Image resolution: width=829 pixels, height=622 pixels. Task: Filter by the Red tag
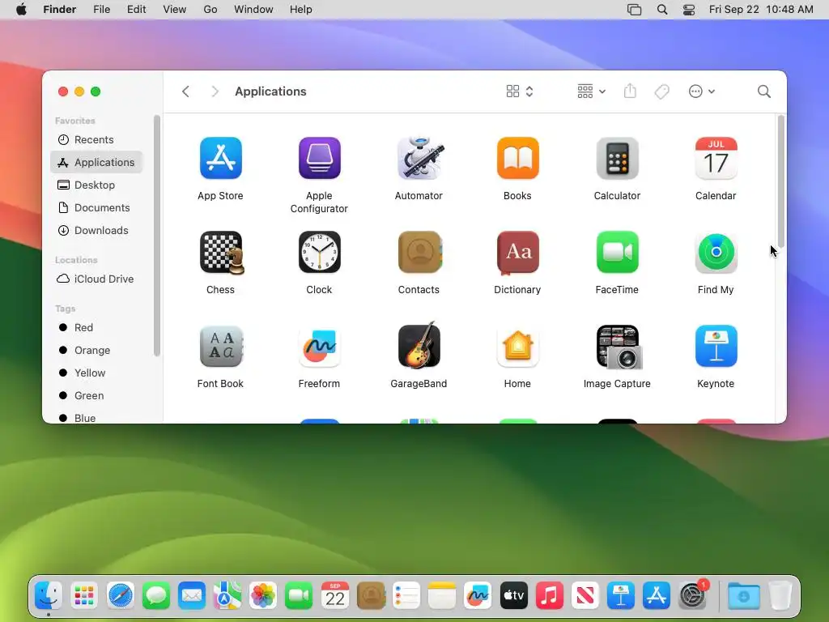click(97, 328)
